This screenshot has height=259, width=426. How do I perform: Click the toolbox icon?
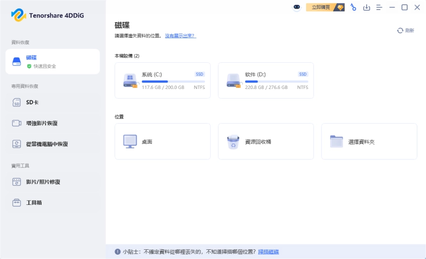[16, 202]
